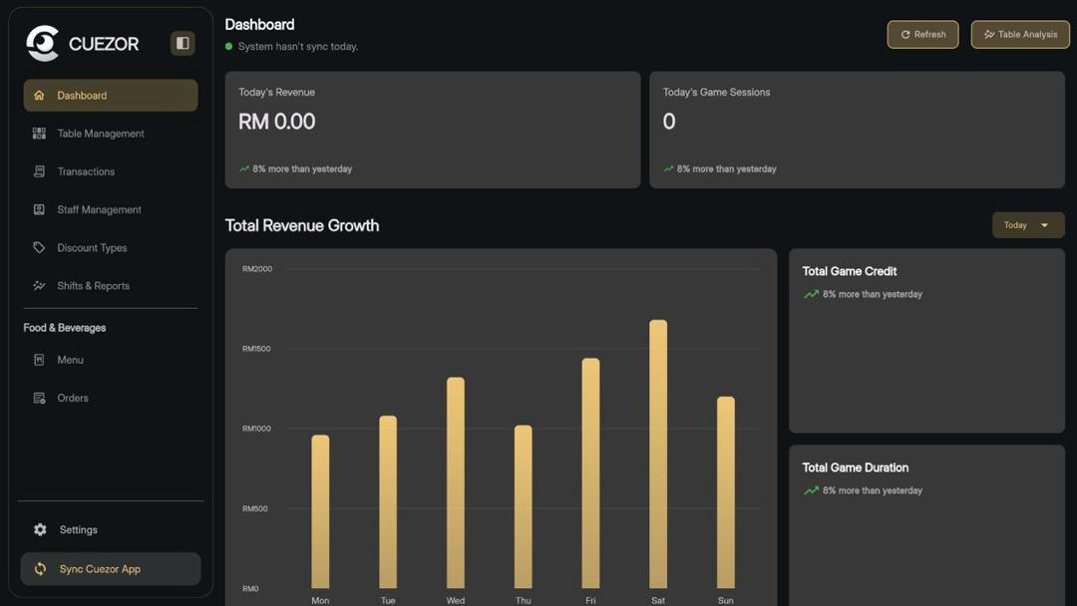1077x606 pixels.
Task: Click the Shifts & Reports sparkle icon
Action: [x=39, y=285]
